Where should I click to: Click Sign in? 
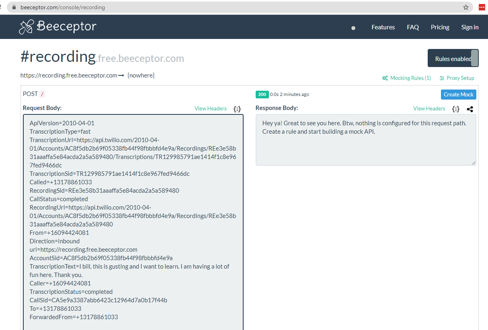point(470,27)
